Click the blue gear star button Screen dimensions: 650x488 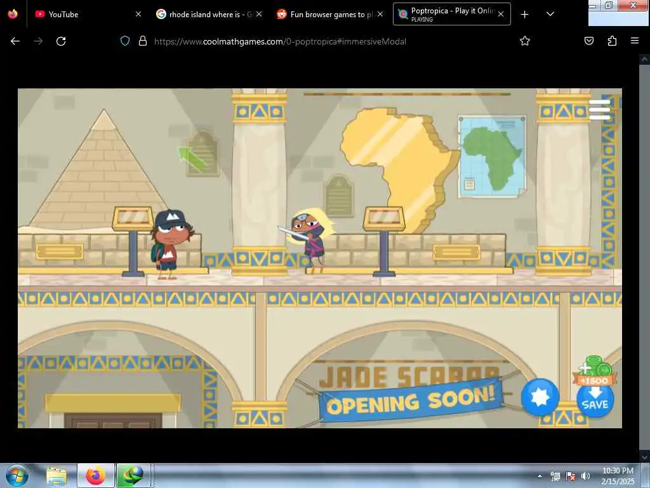[x=540, y=396]
